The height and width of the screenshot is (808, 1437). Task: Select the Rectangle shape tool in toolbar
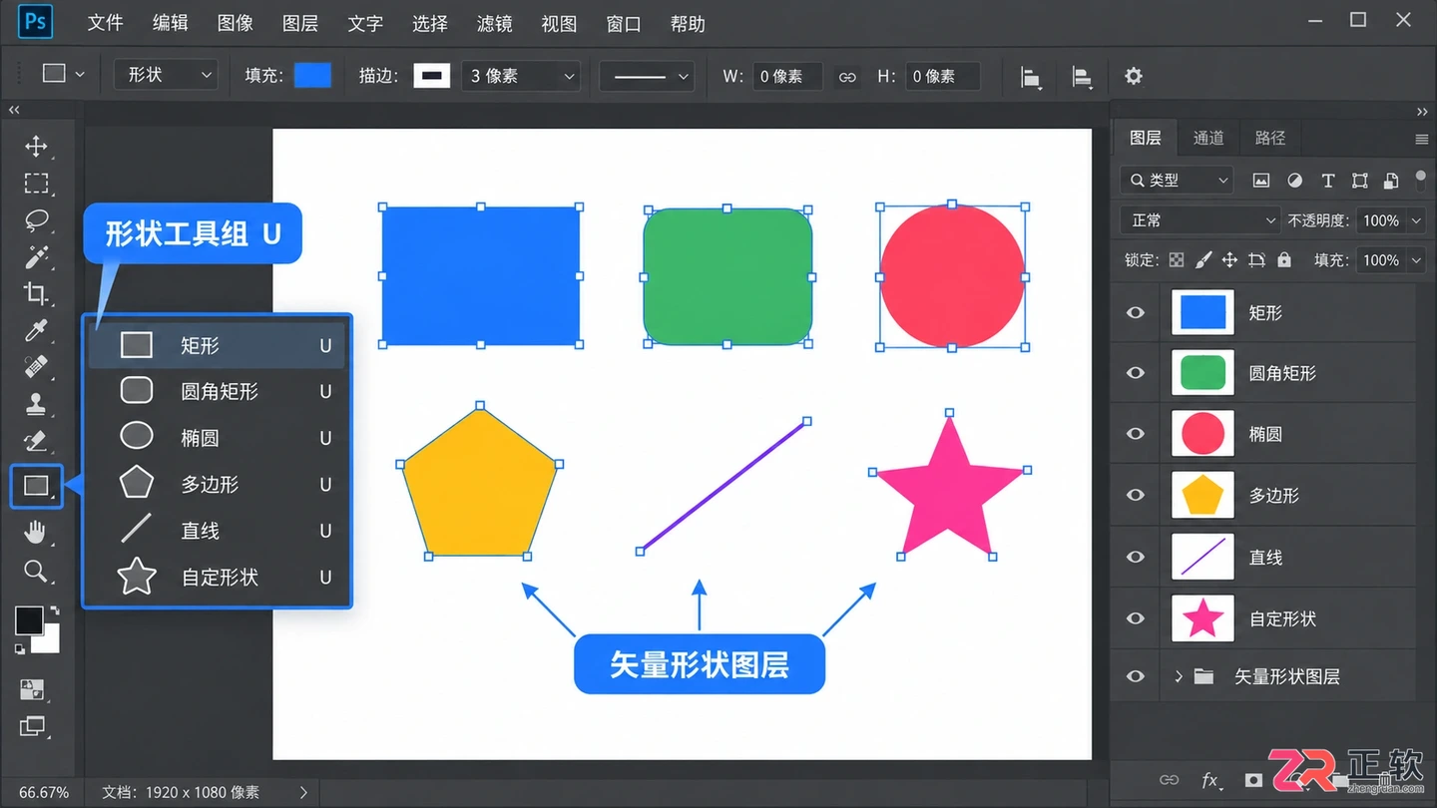36,486
